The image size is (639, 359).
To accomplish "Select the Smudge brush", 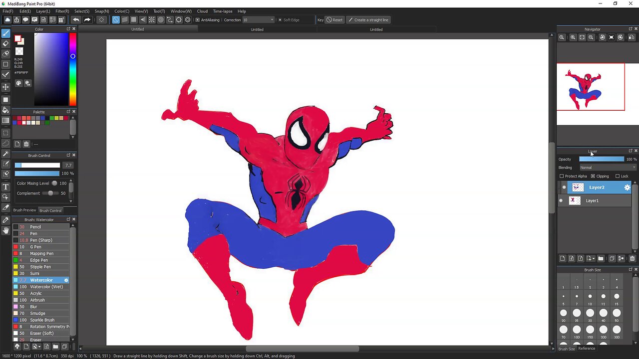I will tap(41, 313).
